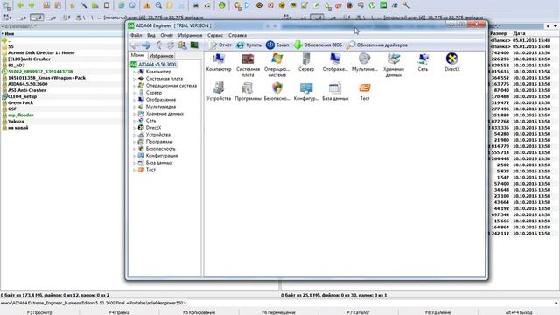Select Yakuza folder in file manager

tap(16, 122)
